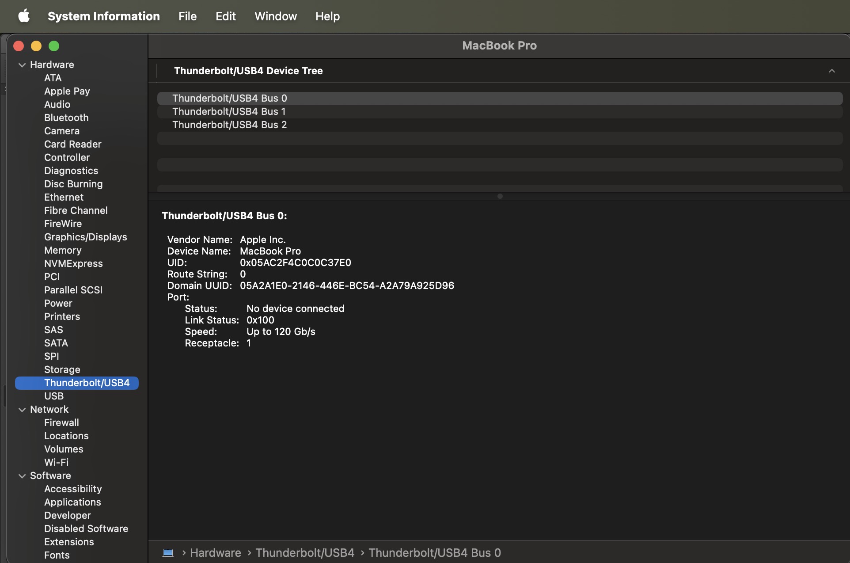The height and width of the screenshot is (563, 850).
Task: Click Thunderbolt/USB4 in the path bar
Action: point(305,553)
